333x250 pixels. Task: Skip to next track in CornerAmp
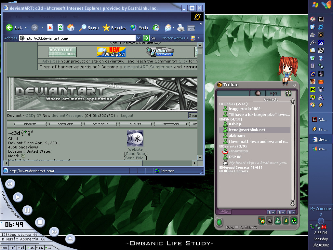click(x=54, y=232)
